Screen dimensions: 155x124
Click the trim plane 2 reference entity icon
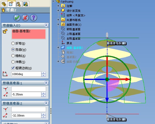point(6,109)
